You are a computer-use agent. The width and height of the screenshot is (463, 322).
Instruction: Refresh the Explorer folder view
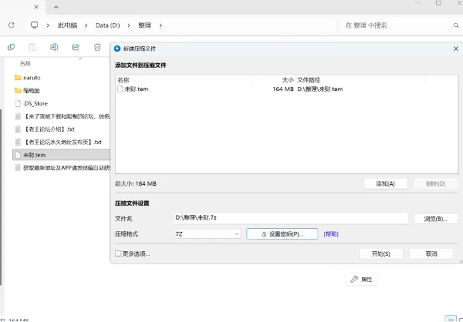click(x=11, y=26)
